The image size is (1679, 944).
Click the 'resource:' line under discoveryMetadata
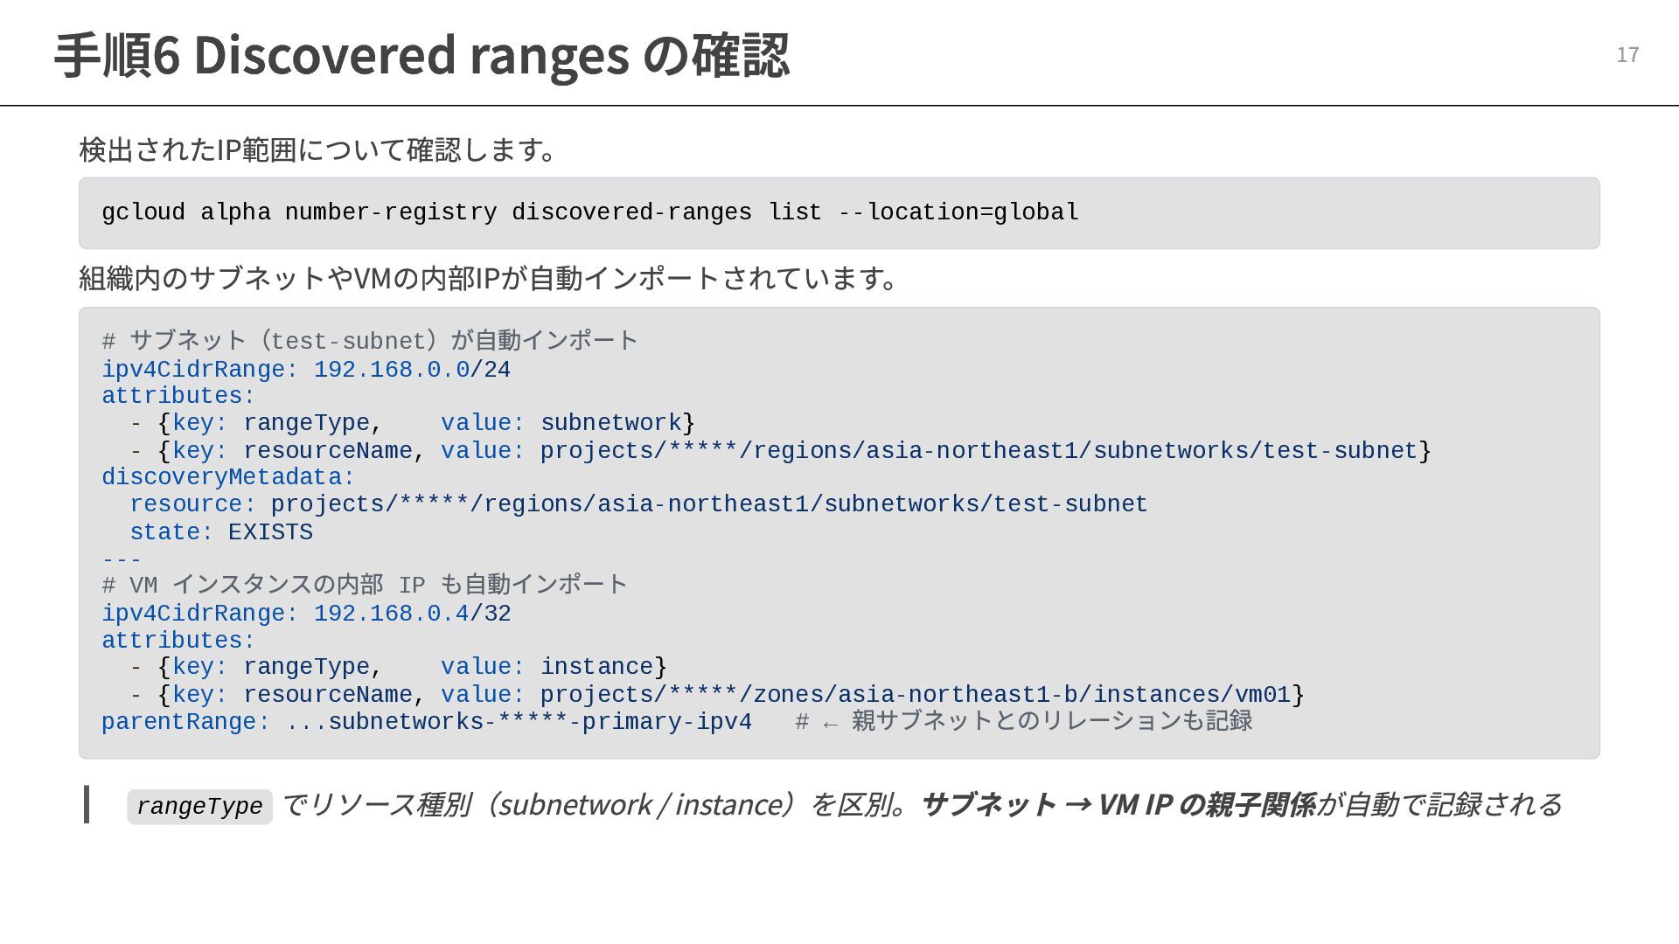[x=638, y=504]
